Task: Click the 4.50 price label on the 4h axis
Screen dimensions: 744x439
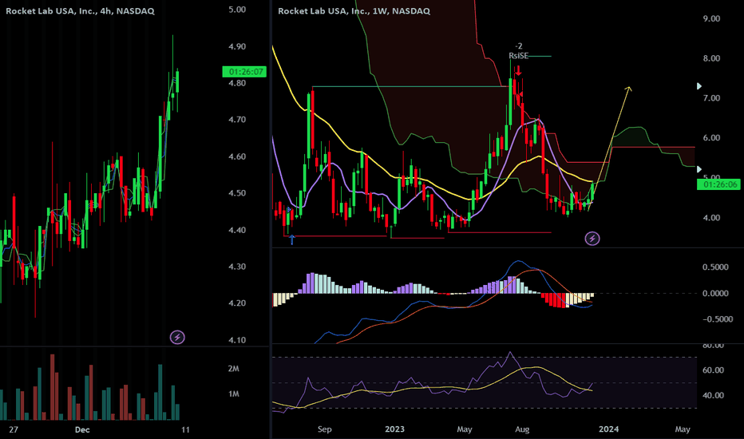Action: click(x=237, y=193)
